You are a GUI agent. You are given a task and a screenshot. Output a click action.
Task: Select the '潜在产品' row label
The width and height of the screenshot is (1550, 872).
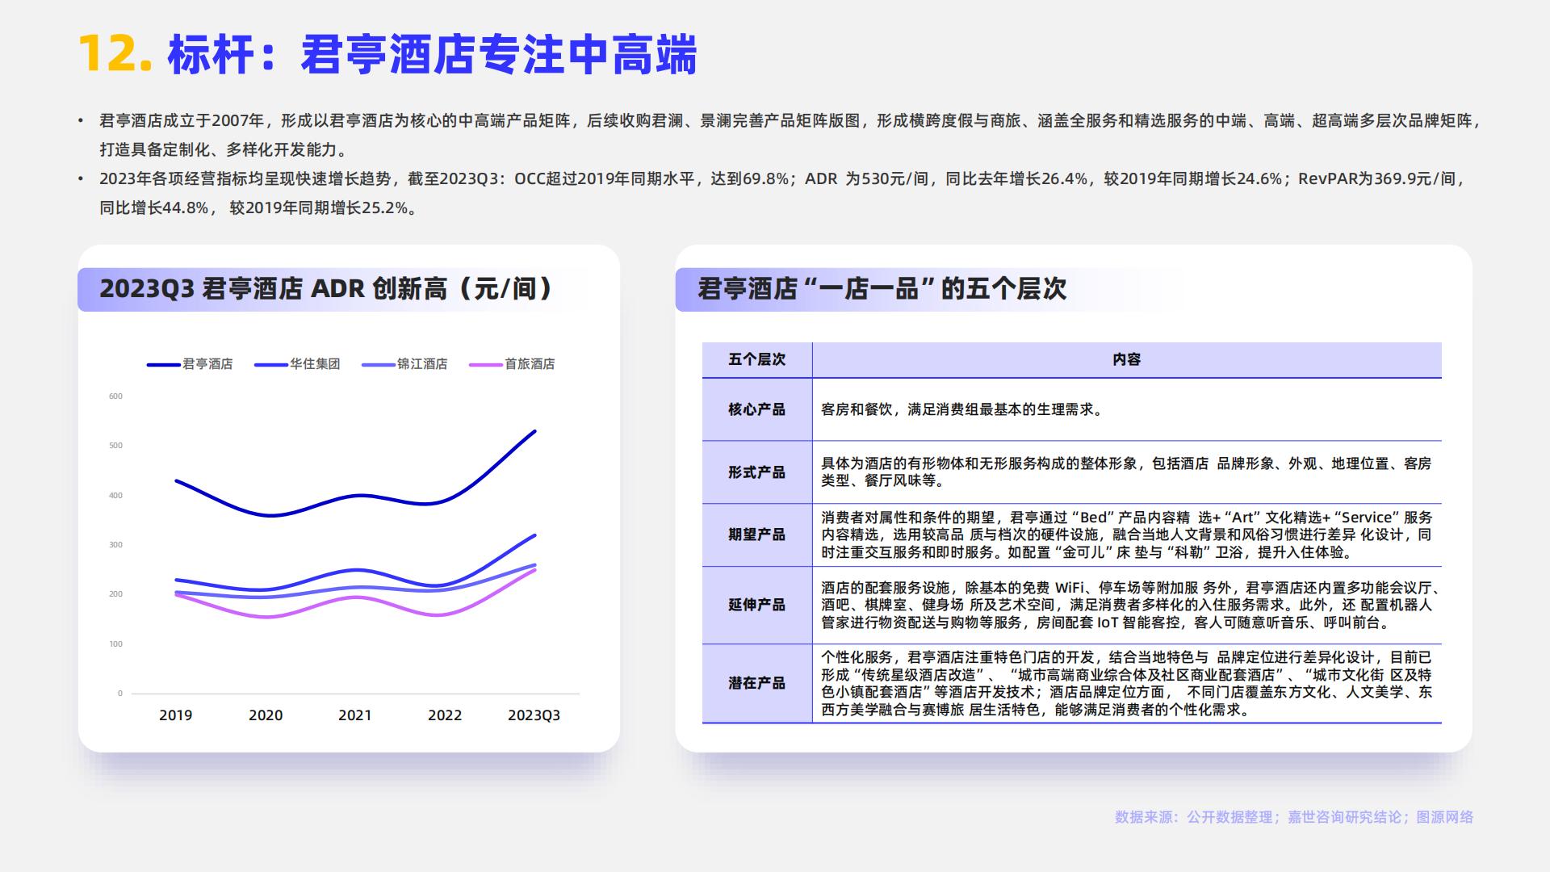coord(757,683)
